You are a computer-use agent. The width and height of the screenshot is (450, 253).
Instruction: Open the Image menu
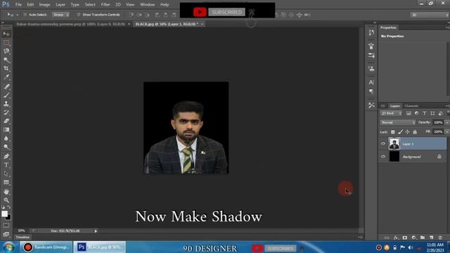click(44, 5)
